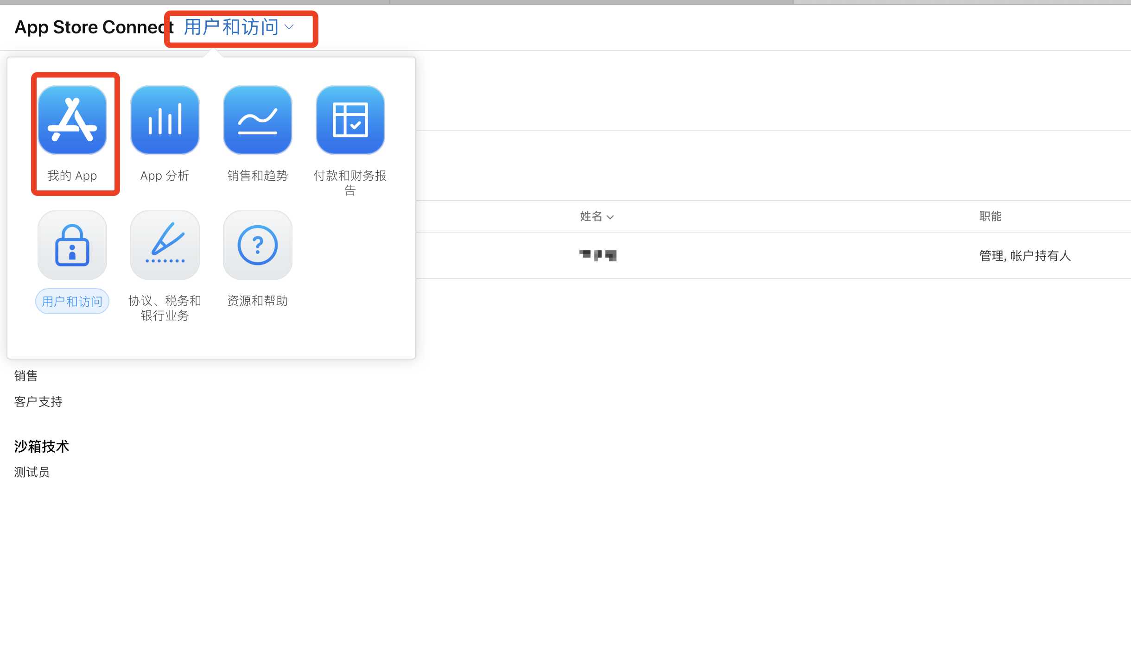1131x670 pixels.
Task: Select 测试员 under 沙箱技术
Action: tap(32, 472)
